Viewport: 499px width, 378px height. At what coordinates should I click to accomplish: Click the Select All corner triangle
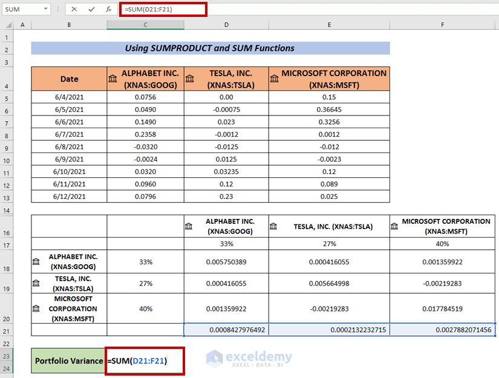(8, 25)
